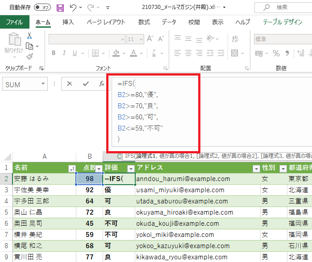Cancel formula entry with the X icon
The height and width of the screenshot is (262, 312).
[70, 84]
